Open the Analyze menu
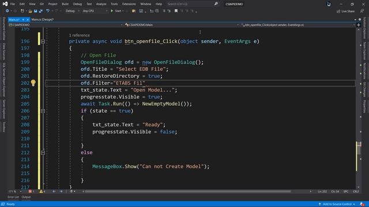The image size is (369, 207). [x=101, y=4]
